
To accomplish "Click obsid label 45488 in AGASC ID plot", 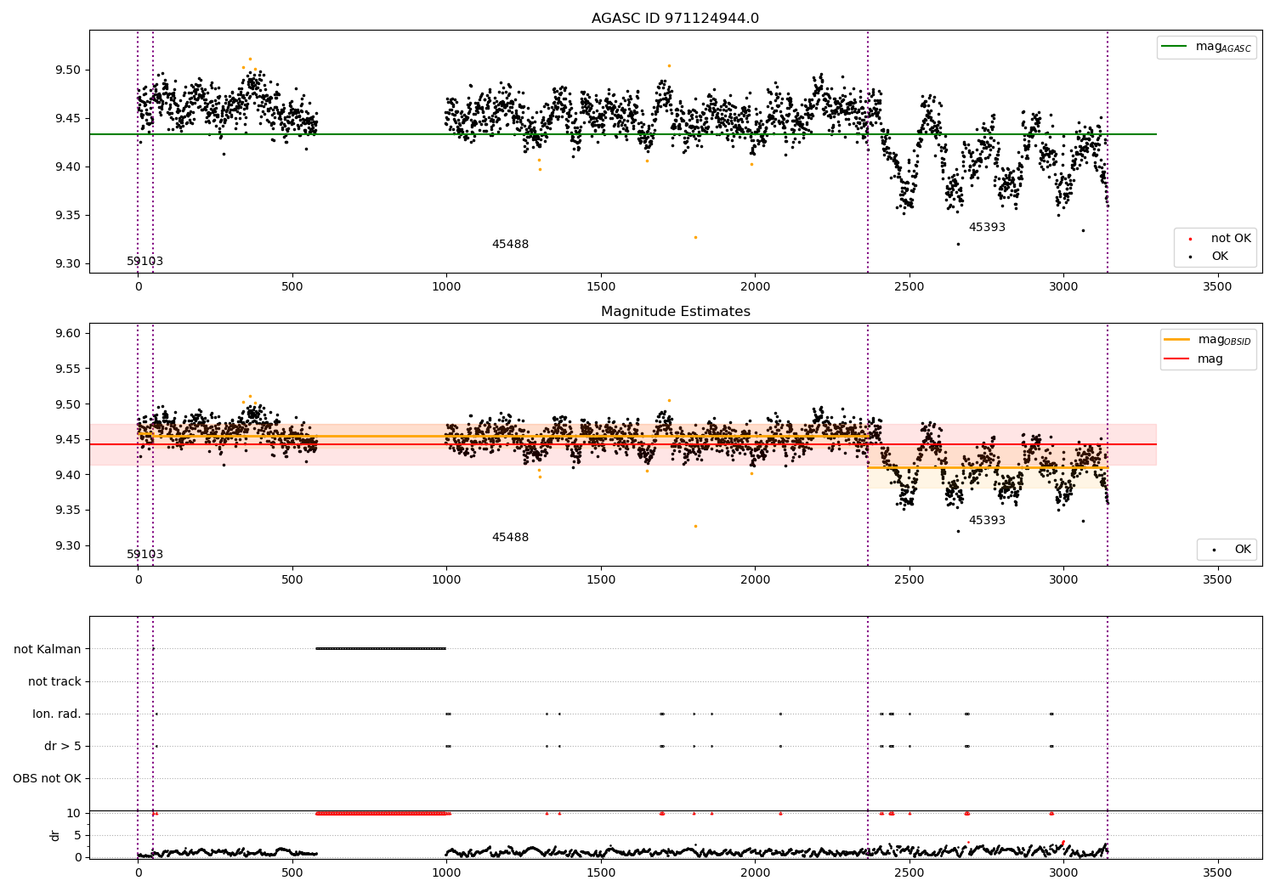I will pyautogui.click(x=510, y=245).
